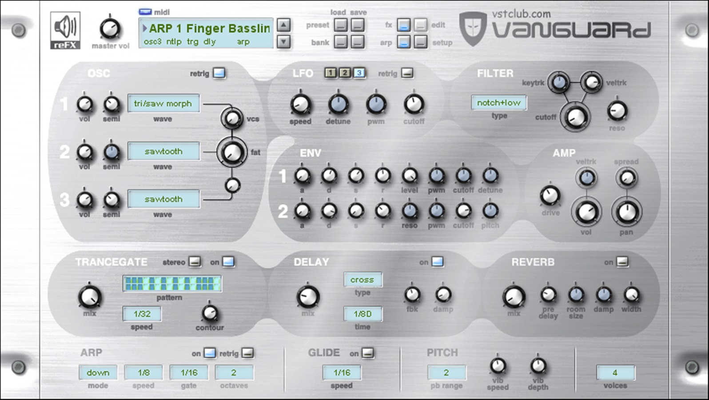Open arp speed 1/8 selector
The image size is (709, 400).
click(143, 373)
